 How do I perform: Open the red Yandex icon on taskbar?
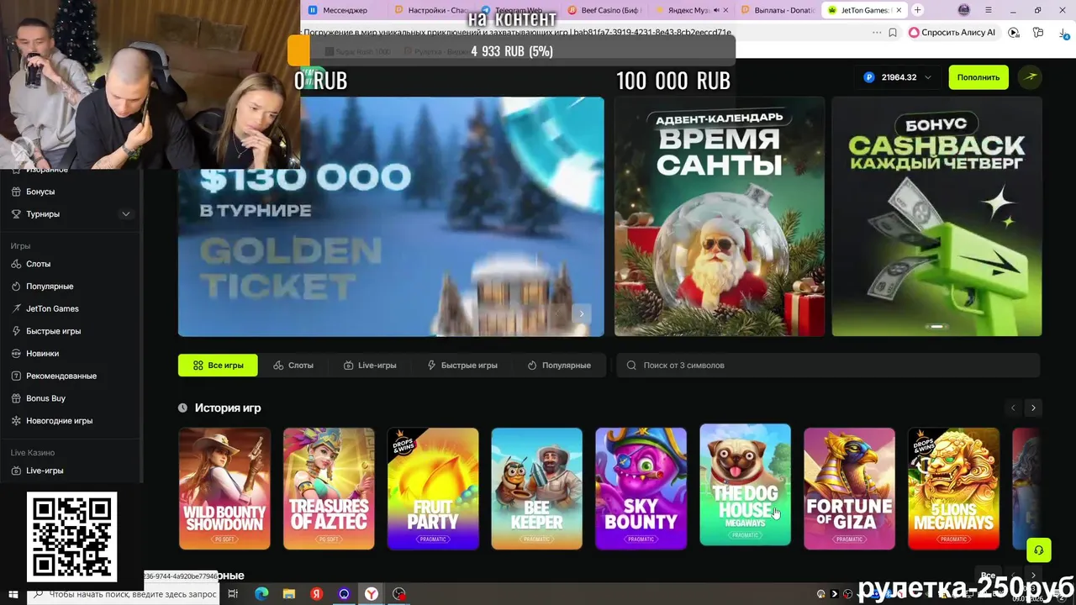point(317,594)
